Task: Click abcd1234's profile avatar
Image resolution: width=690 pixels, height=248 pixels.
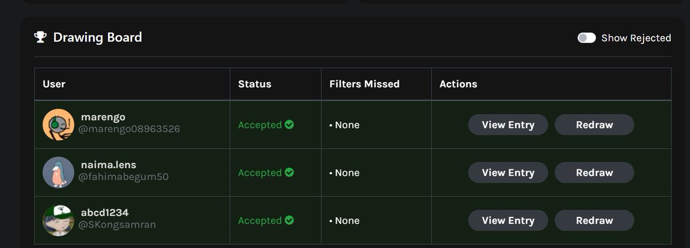Action: pyautogui.click(x=59, y=220)
